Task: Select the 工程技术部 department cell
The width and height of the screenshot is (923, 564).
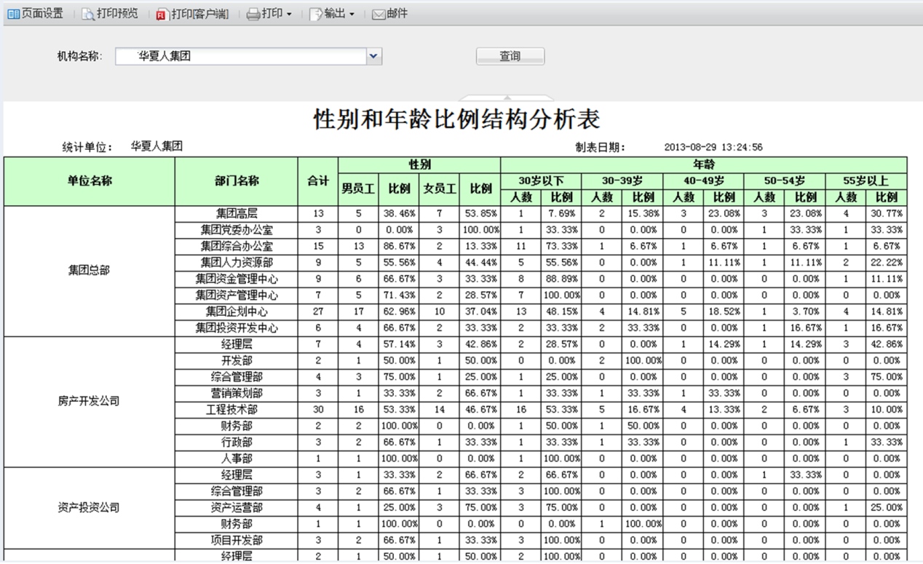Action: coord(237,410)
